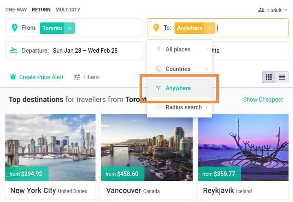Image resolution: width=293 pixels, height=202 pixels.
Task: Click the departure airplane icon
Action: point(13,50)
